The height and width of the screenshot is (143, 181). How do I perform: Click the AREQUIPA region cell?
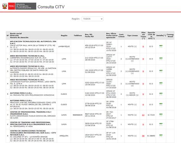point(64,136)
